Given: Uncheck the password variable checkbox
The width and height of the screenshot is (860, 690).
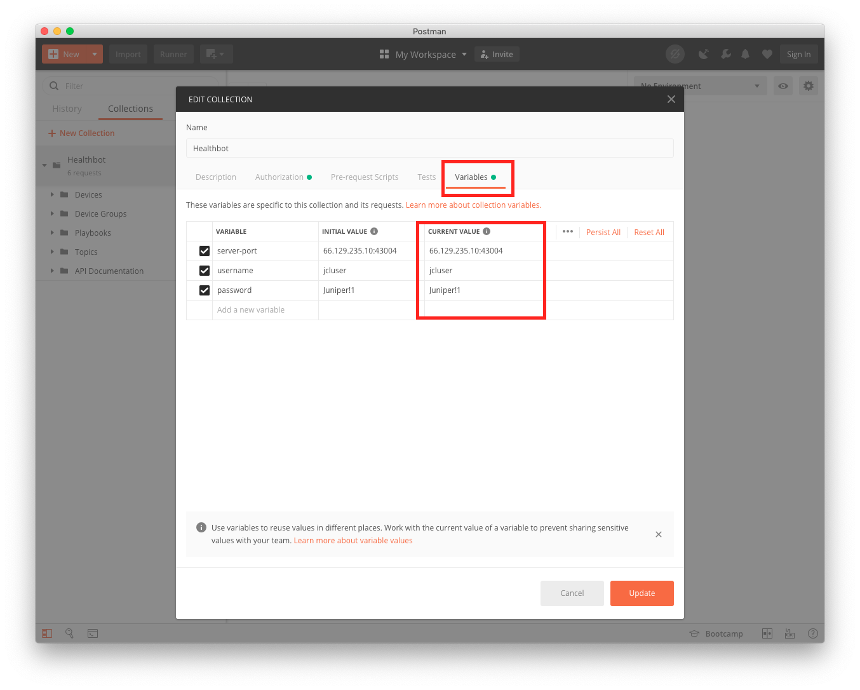Looking at the screenshot, I should (x=205, y=290).
